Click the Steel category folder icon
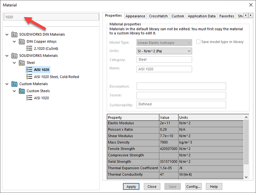This screenshot has width=256, height=193. [x=22, y=63]
